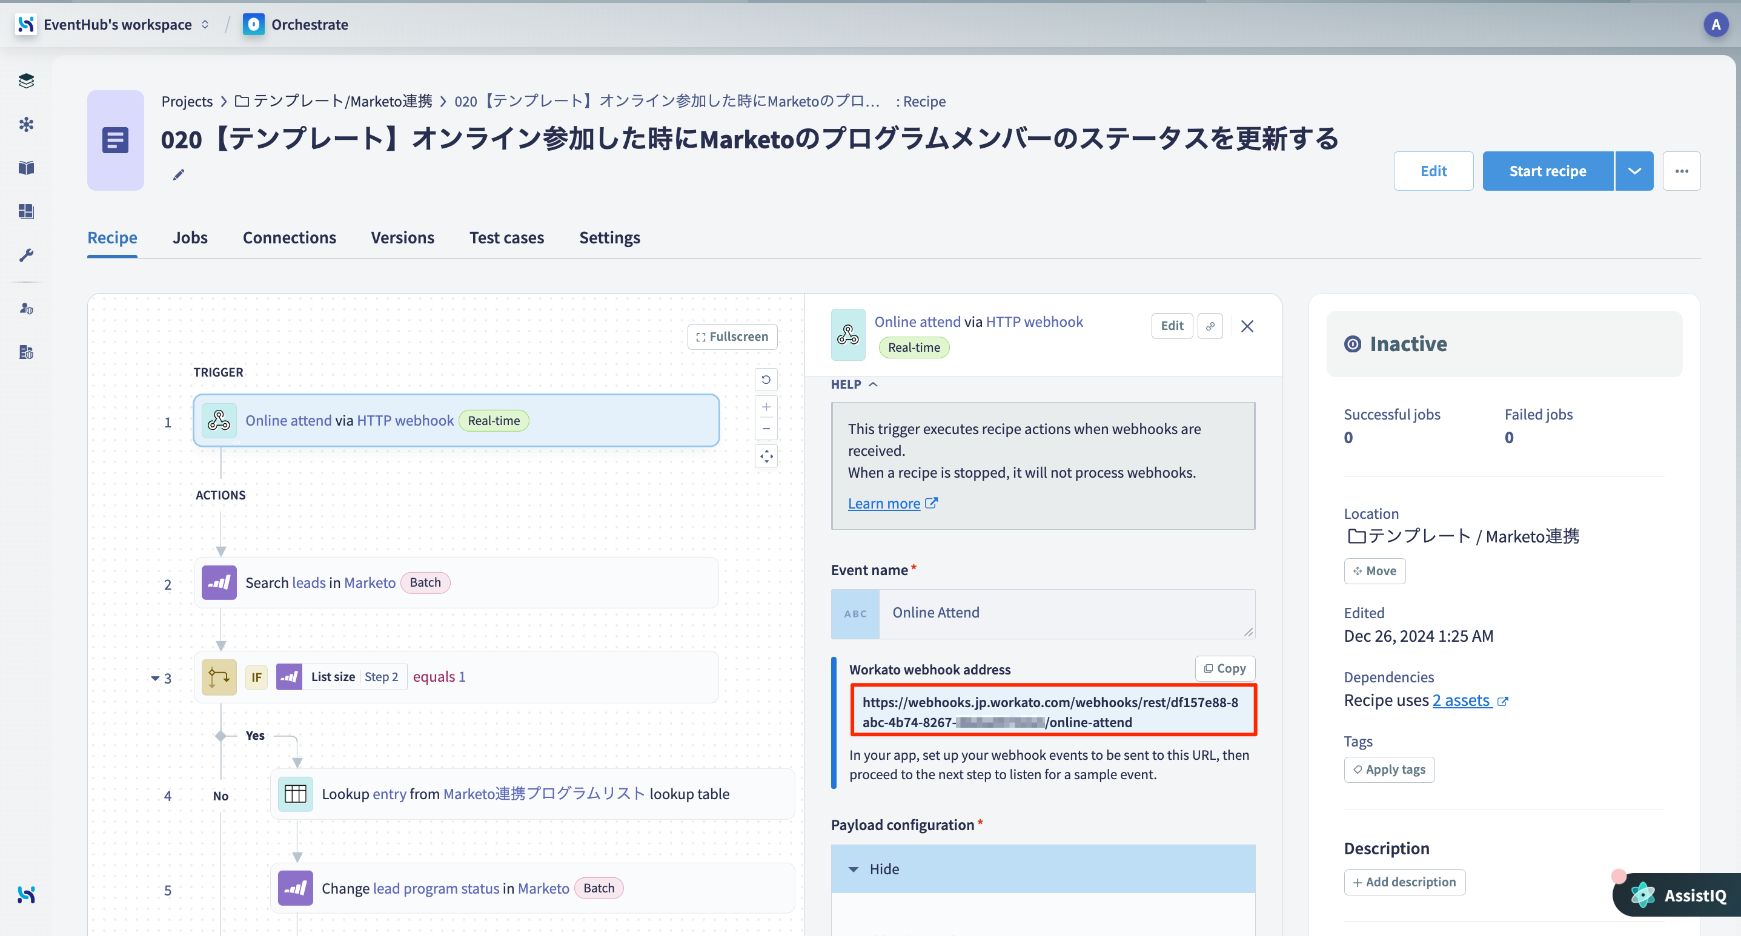Click the Marketo icon on step 5

click(x=296, y=889)
